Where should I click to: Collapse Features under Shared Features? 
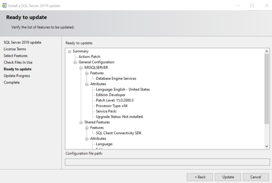[87, 128]
